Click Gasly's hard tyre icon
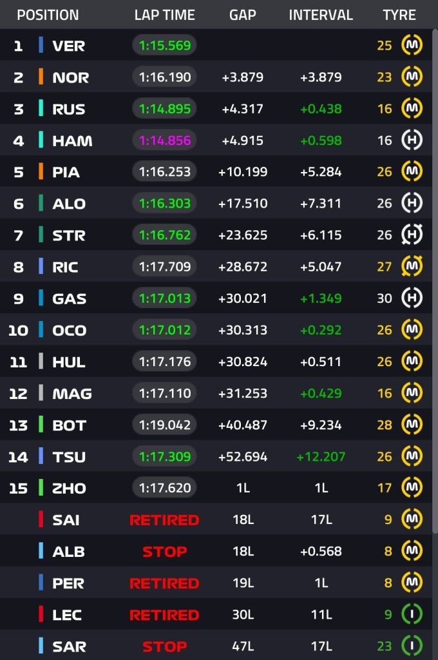 (x=412, y=298)
